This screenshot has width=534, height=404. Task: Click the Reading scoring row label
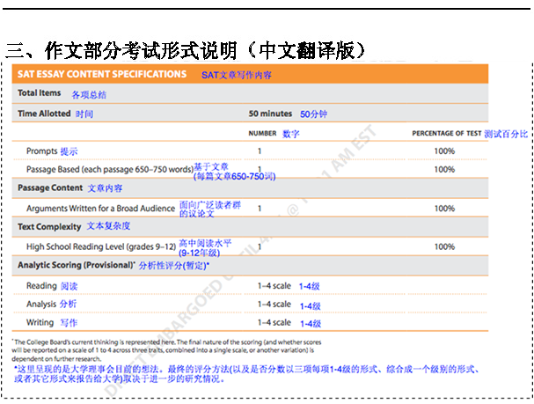point(40,286)
